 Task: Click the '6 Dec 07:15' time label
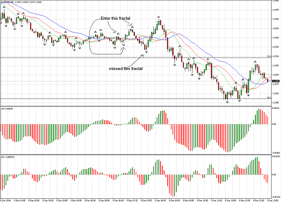pos(132,201)
